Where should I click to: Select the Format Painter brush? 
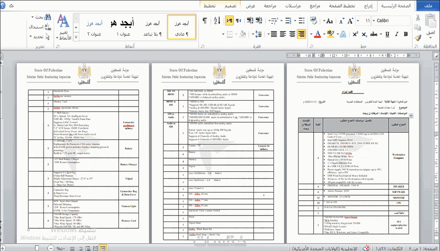click(x=418, y=38)
